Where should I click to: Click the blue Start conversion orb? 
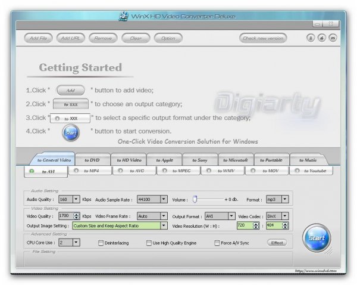click(x=317, y=238)
